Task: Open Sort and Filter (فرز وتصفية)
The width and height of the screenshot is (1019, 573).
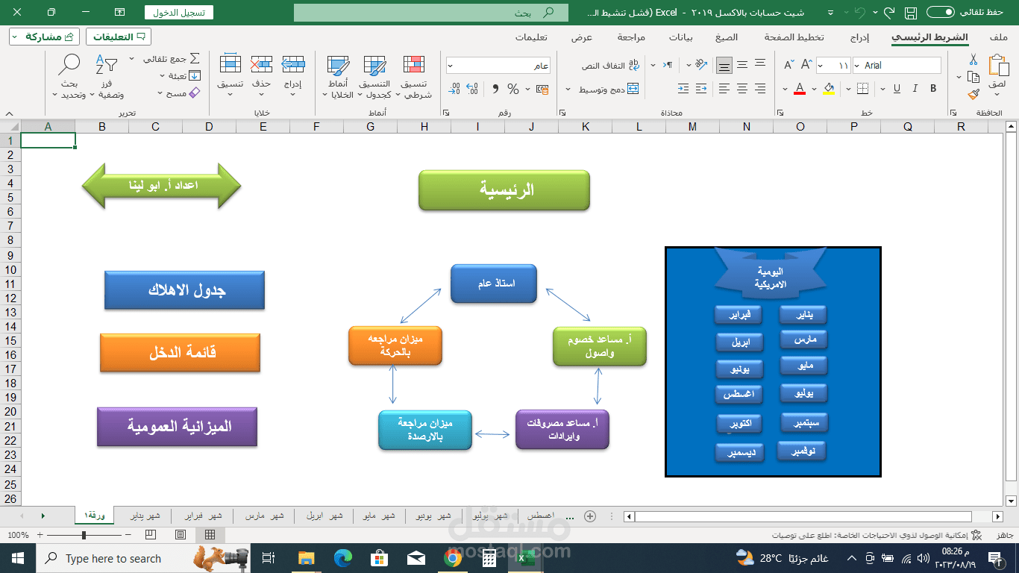Action: pos(107,77)
